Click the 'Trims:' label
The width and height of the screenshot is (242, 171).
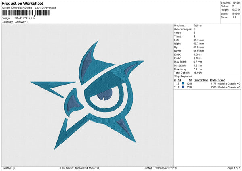(177, 36)
